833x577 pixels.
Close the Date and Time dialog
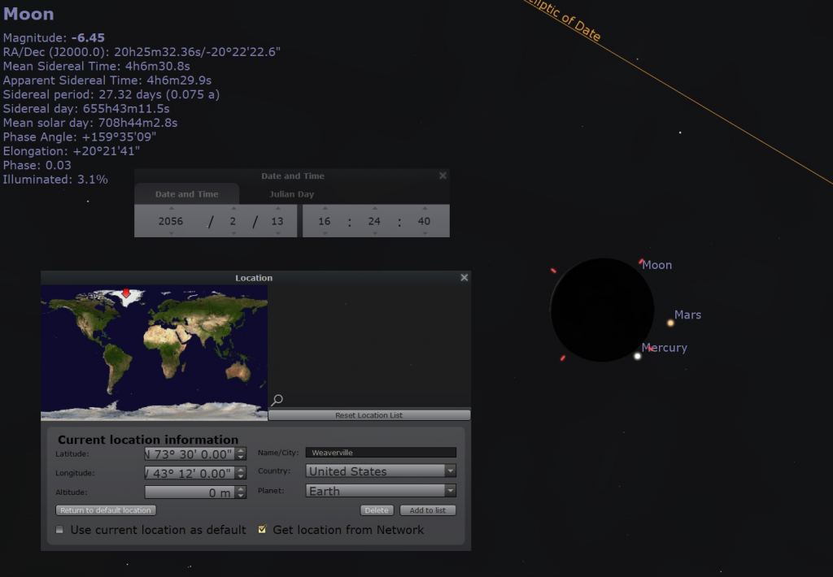point(443,176)
